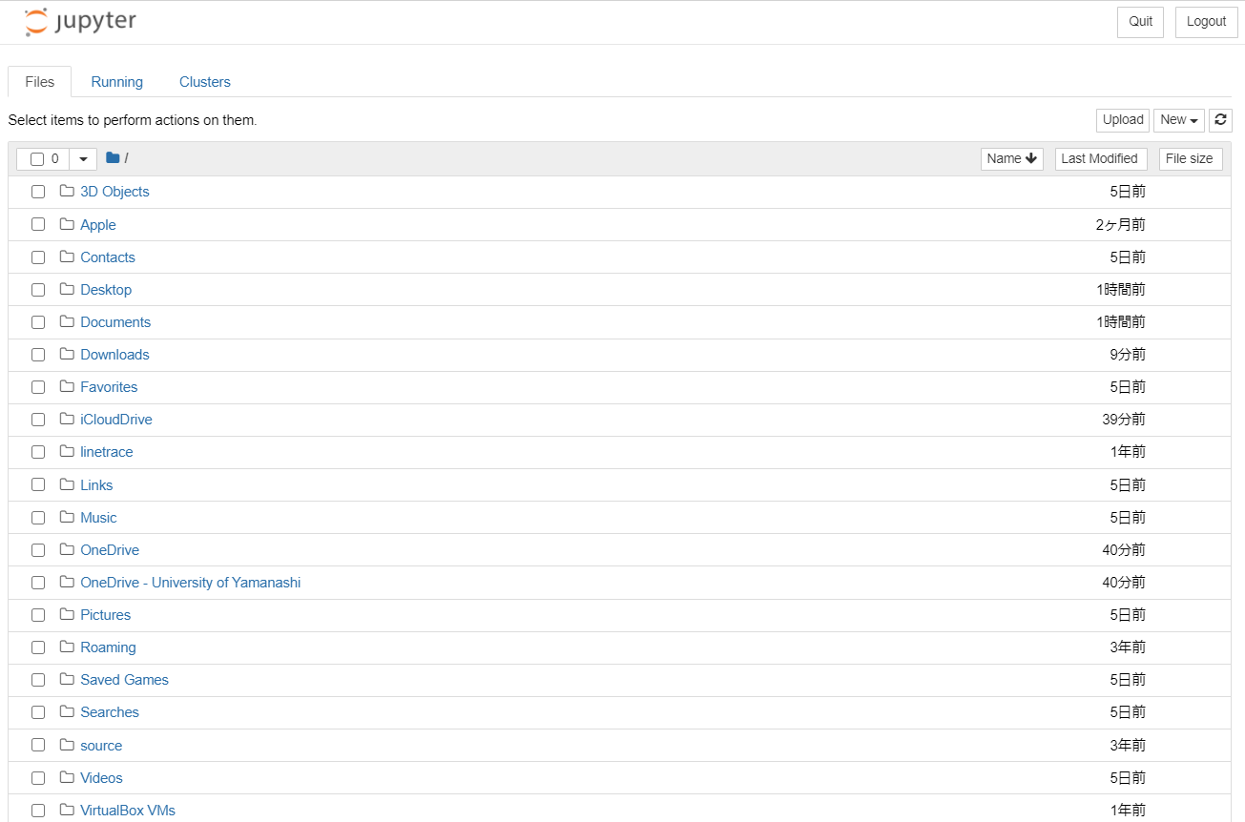
Task: Open the linetrace folder link
Action: pyautogui.click(x=107, y=452)
